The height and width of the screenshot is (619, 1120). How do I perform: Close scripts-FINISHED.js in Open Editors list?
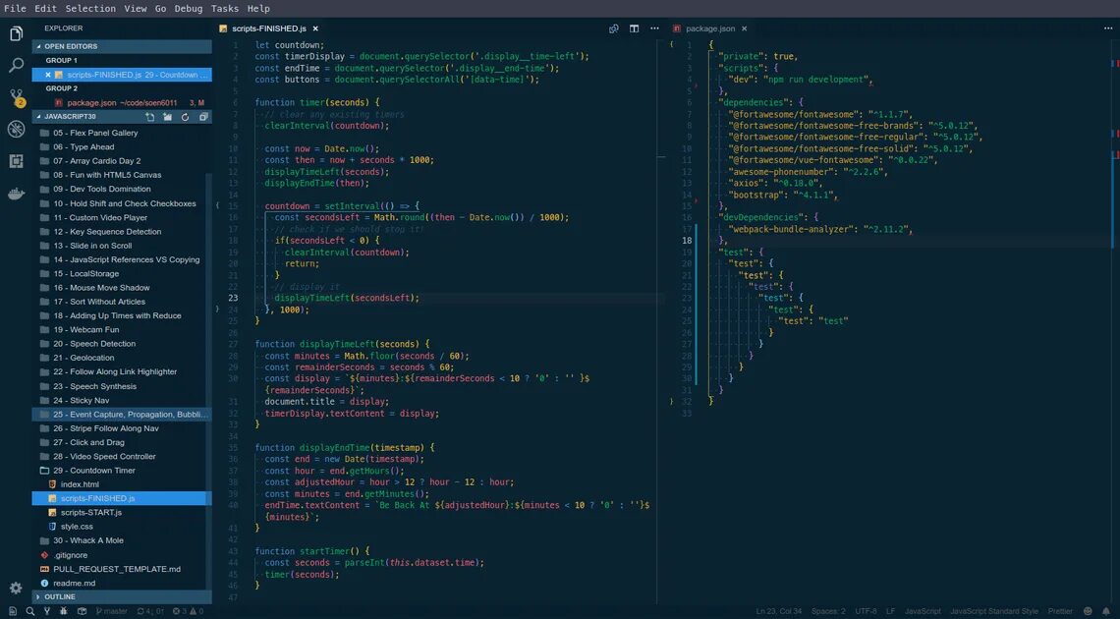coord(48,75)
